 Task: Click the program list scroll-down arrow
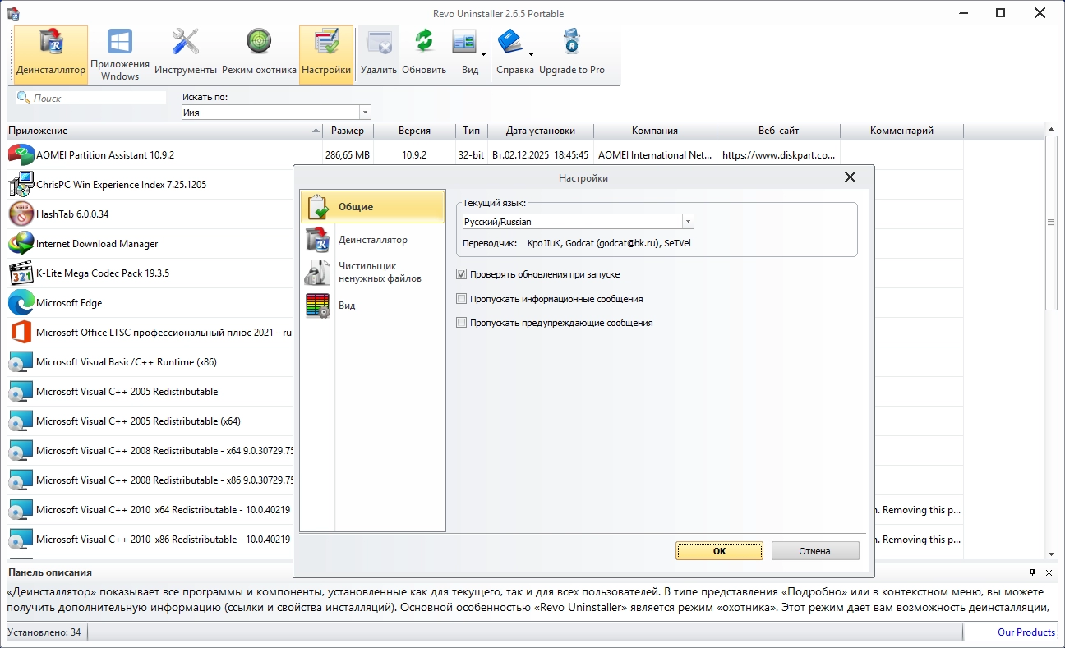click(x=1051, y=554)
